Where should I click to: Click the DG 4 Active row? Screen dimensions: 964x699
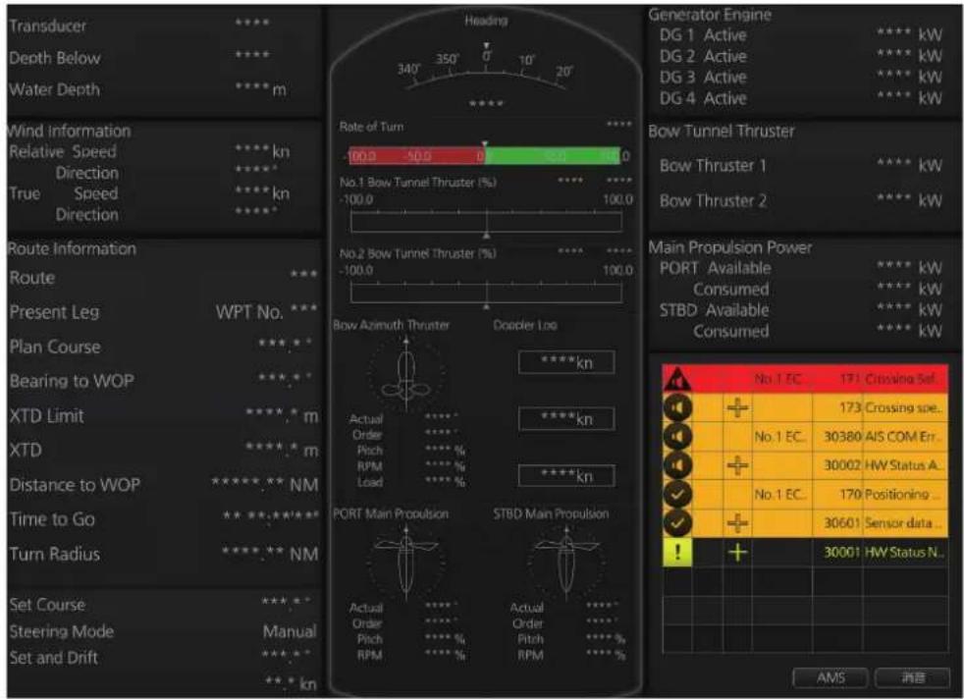[x=800, y=98]
